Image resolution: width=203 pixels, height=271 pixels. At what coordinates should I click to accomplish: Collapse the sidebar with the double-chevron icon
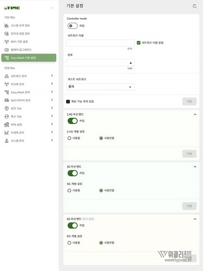52,8
